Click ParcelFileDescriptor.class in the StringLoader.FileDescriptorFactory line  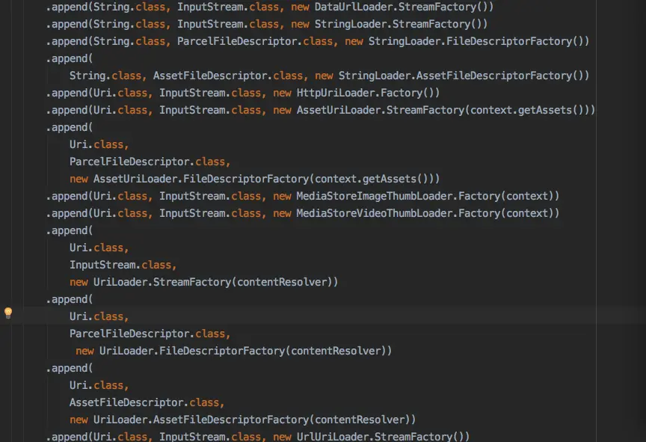255,42
